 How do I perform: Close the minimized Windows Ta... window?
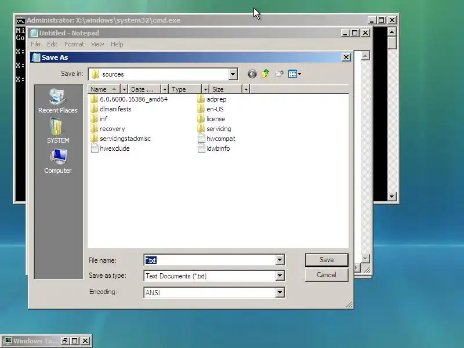[85, 341]
